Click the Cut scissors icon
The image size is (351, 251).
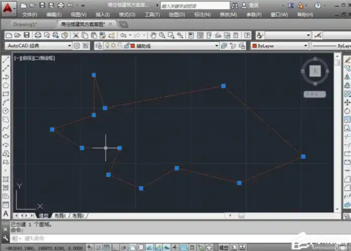[x=76, y=35]
